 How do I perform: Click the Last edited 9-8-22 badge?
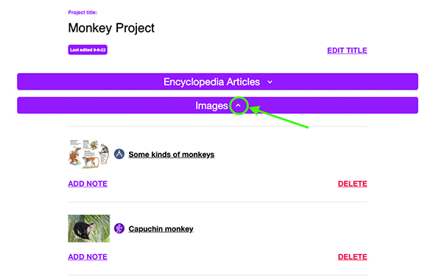(88, 50)
